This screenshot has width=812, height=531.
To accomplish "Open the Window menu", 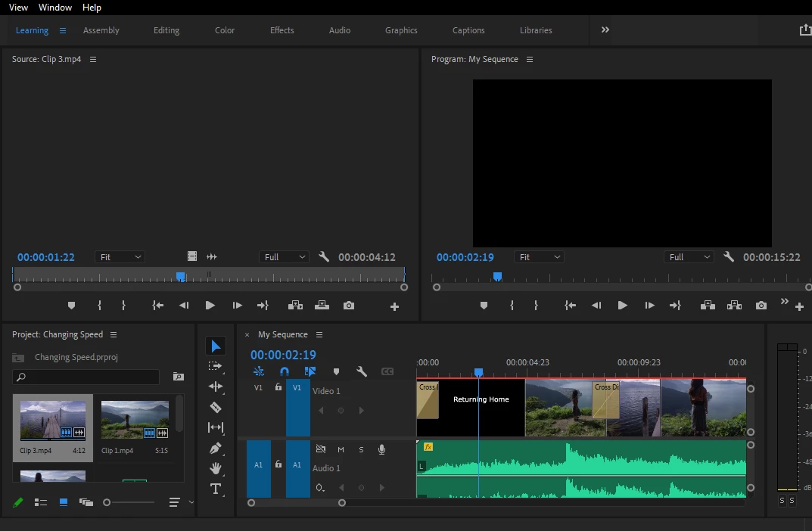I will click(x=55, y=8).
